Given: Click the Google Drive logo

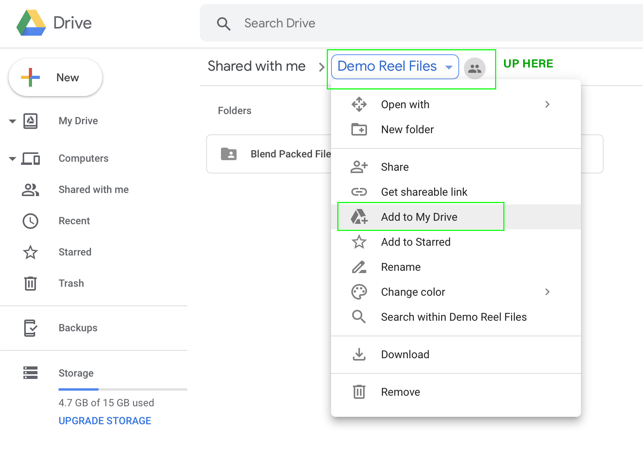Looking at the screenshot, I should 31,23.
